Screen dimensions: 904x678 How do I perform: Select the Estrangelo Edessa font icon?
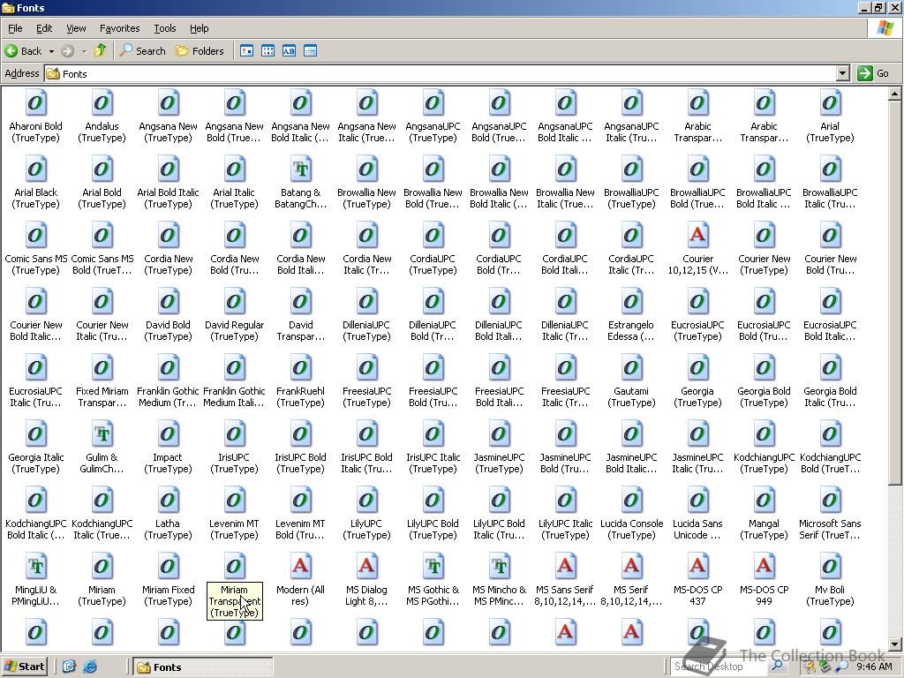click(631, 303)
